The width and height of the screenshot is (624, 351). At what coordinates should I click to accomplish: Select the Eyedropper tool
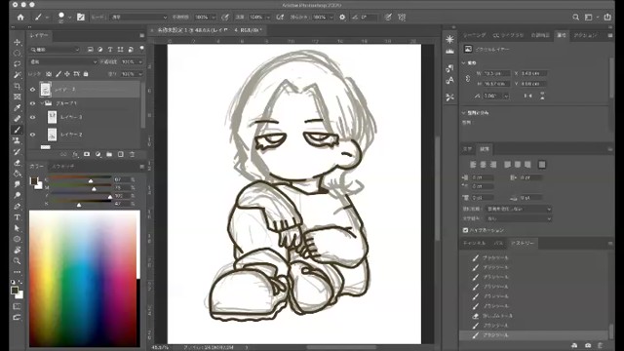17,108
